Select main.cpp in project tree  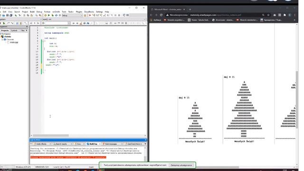(14, 42)
